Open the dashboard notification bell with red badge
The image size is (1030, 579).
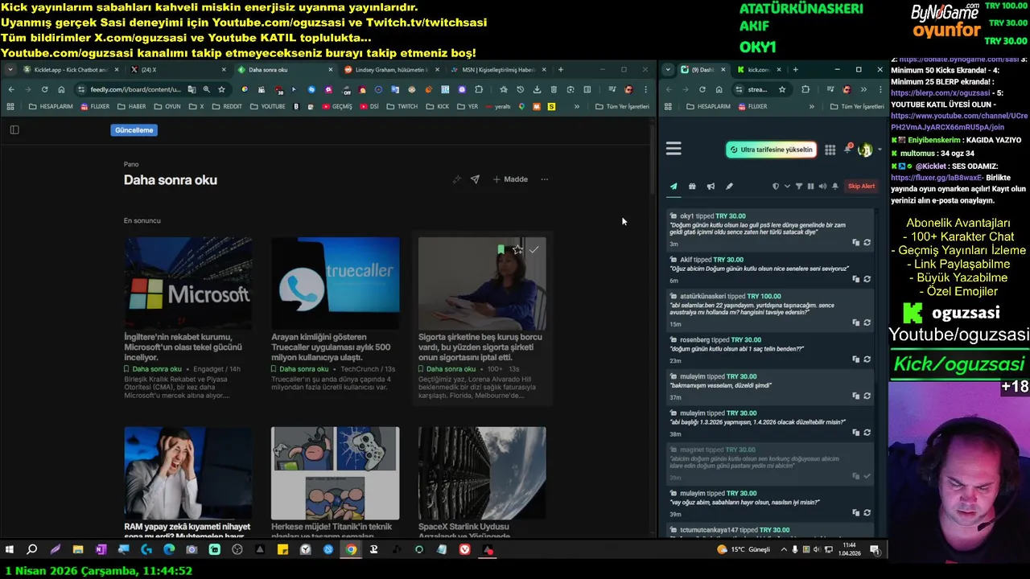pyautogui.click(x=848, y=149)
